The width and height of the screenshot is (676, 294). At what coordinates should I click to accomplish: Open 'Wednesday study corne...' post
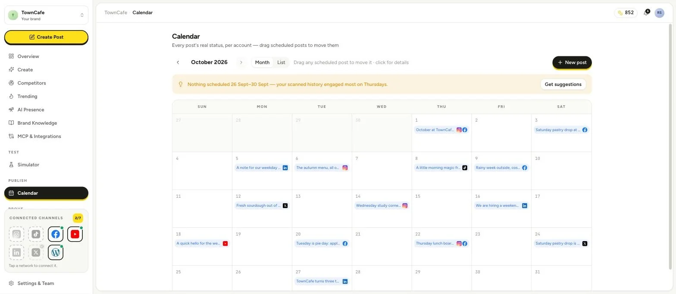pyautogui.click(x=382, y=205)
